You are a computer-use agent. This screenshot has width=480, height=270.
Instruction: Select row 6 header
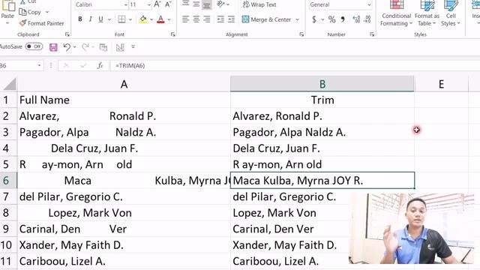coord(8,181)
